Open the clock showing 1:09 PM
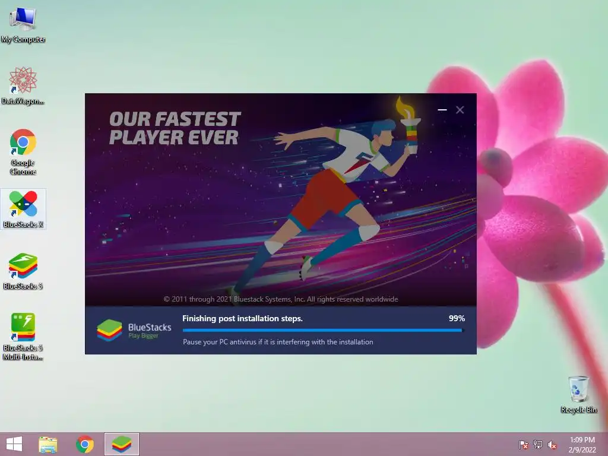 point(582,445)
